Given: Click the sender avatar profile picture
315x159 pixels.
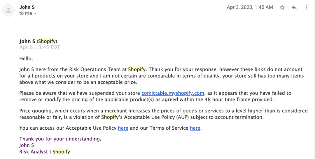Looking at the screenshot, I should pos(8,10).
